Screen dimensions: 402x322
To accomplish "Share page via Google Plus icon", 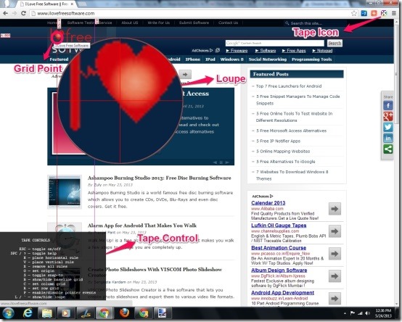I will (388, 116).
